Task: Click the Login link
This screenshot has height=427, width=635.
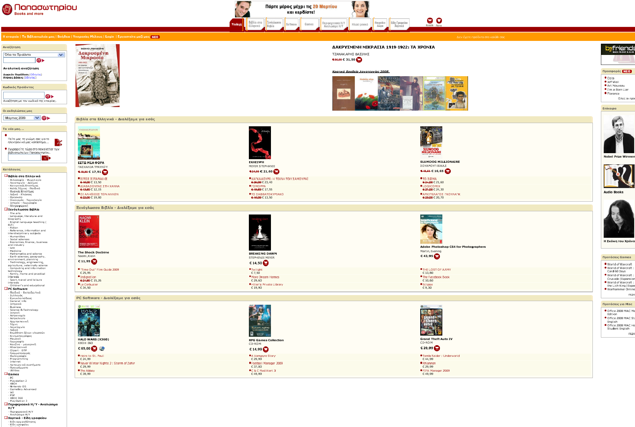Action: click(110, 37)
